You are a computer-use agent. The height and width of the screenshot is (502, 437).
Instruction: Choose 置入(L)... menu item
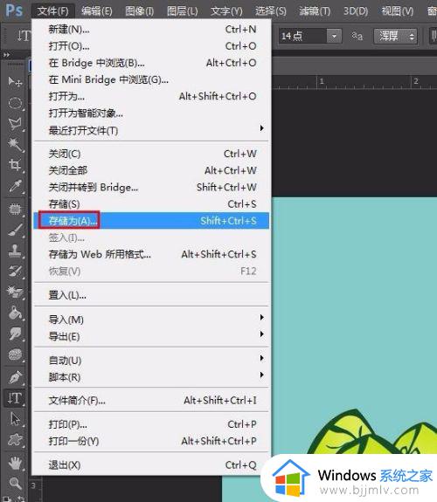[151, 295]
